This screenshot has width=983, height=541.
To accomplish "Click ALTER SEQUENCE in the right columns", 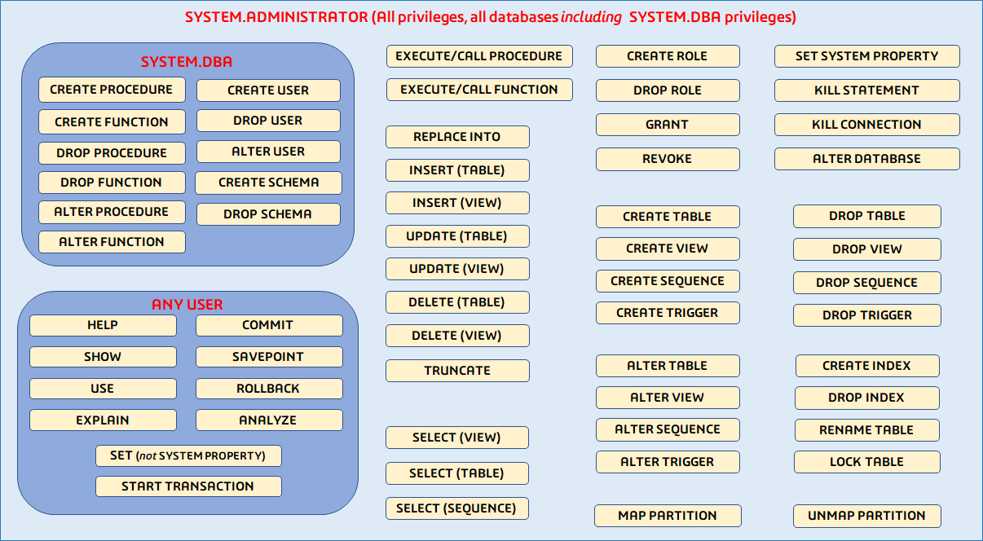I will tap(668, 429).
